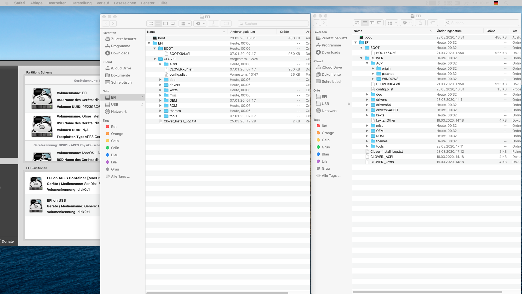The height and width of the screenshot is (294, 522).
Task: Eject the USB volume in right sidebar
Action: click(349, 104)
